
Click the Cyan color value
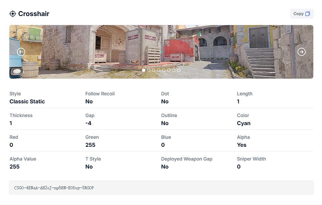click(244, 123)
